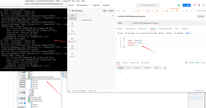This screenshot has width=206, height=108.
Task: Tick the 发布 checkbox in blog editor
Action: click(x=19, y=103)
